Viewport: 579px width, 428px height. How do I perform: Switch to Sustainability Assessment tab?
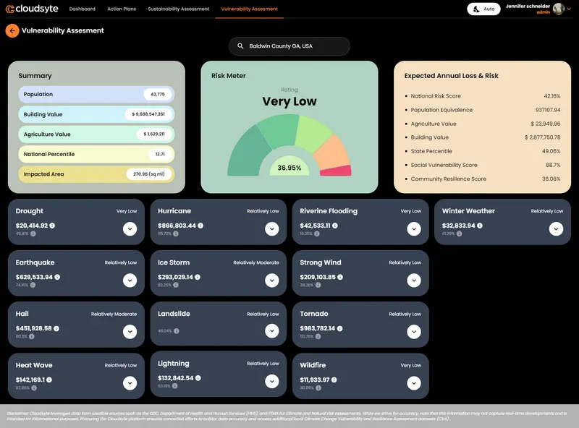pyautogui.click(x=178, y=9)
